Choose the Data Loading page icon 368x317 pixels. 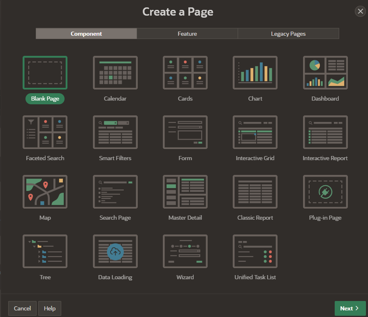115,251
